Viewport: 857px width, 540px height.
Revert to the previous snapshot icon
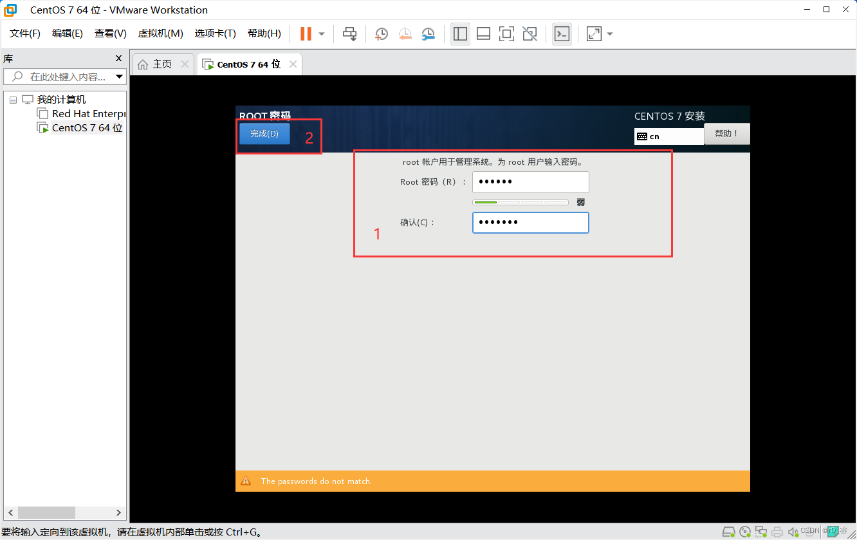pos(405,34)
